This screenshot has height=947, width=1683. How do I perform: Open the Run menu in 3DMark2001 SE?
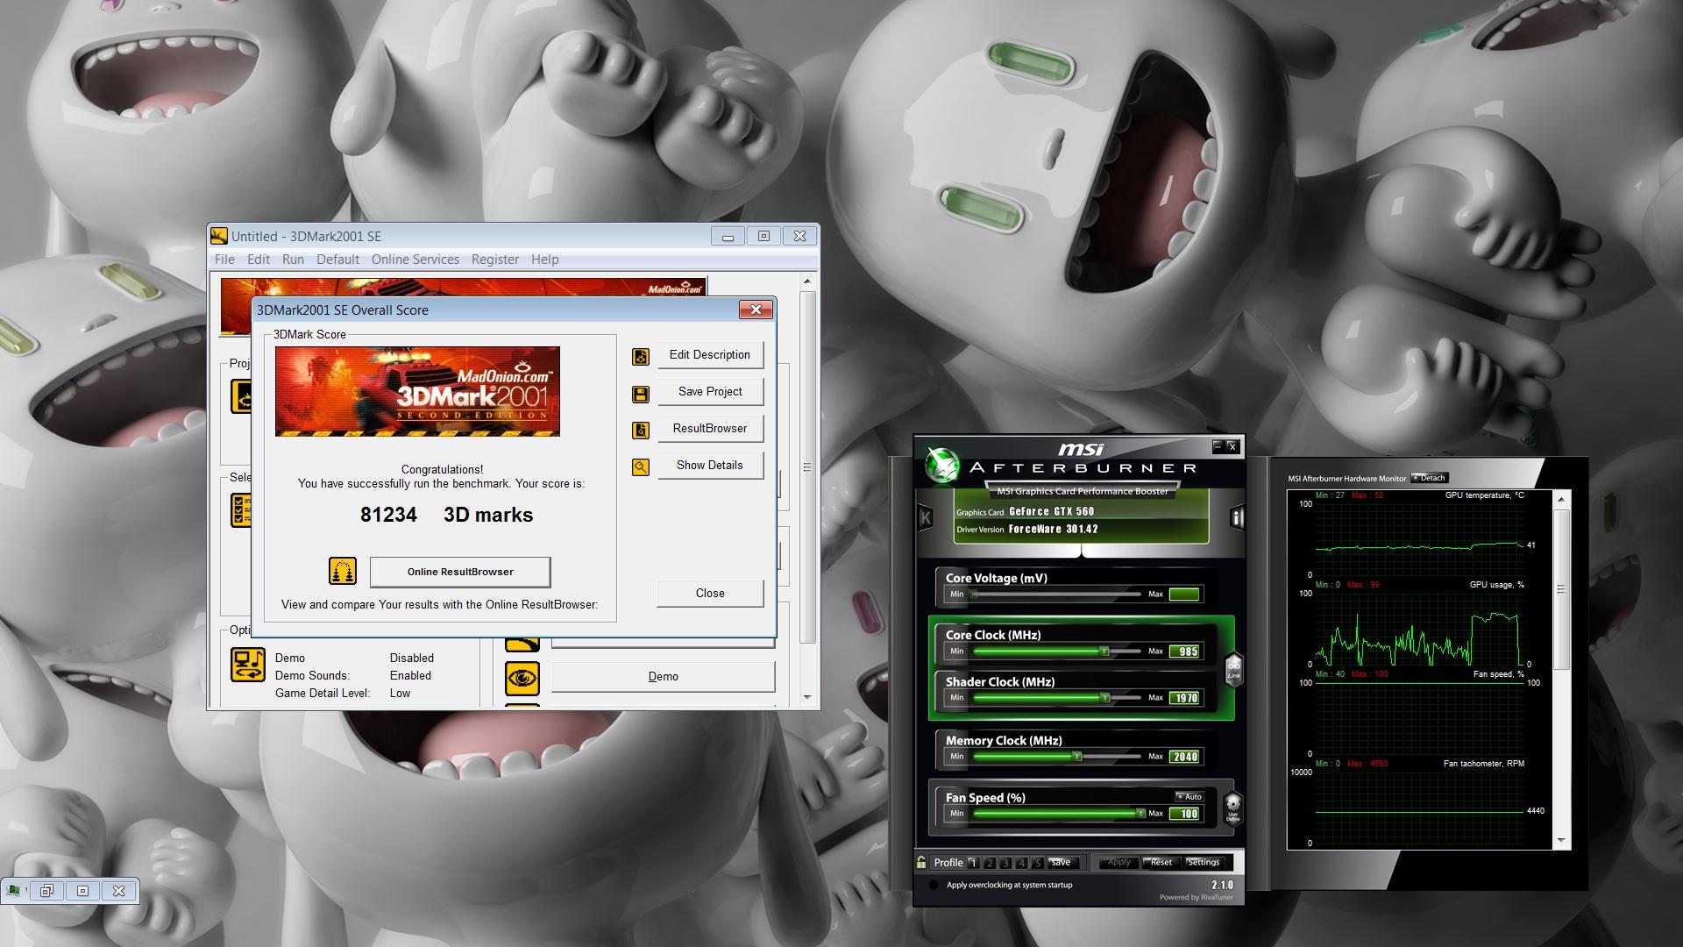pyautogui.click(x=293, y=260)
